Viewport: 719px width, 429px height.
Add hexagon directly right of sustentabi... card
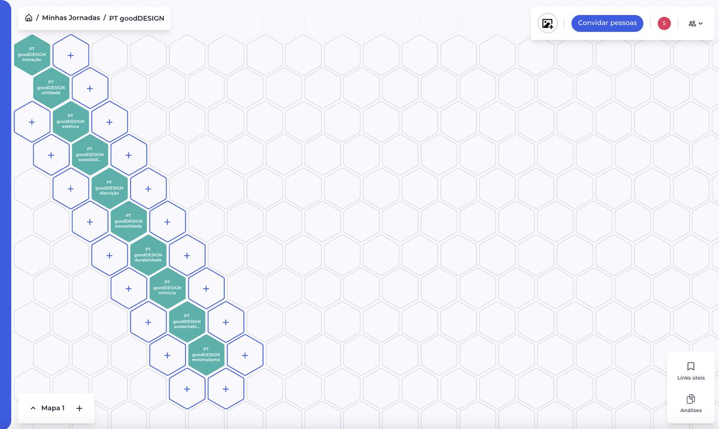(x=226, y=322)
